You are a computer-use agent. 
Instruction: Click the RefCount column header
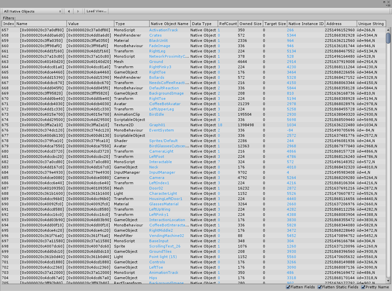coord(228,23)
